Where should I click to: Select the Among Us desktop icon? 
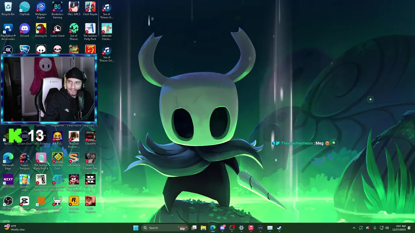(x=41, y=30)
